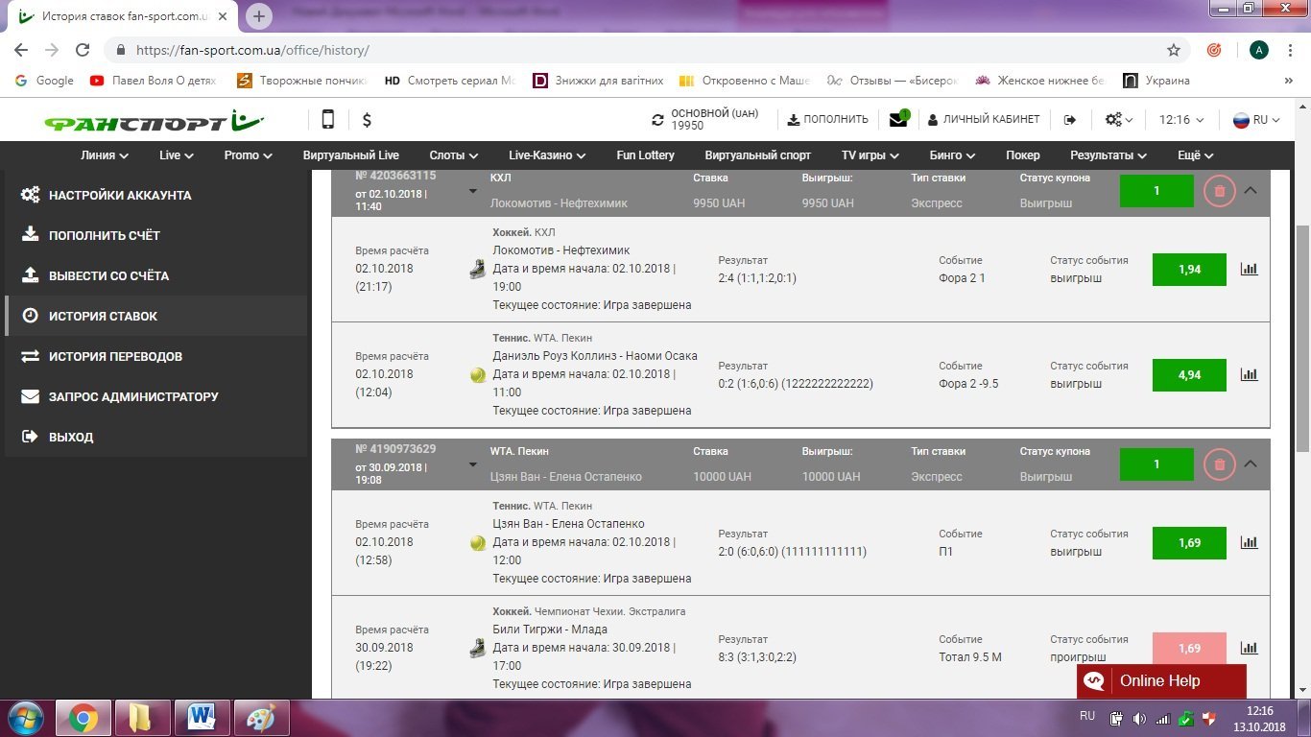This screenshot has width=1311, height=737.
Task: Click the logout arrow icon in header
Action: click(x=1070, y=120)
